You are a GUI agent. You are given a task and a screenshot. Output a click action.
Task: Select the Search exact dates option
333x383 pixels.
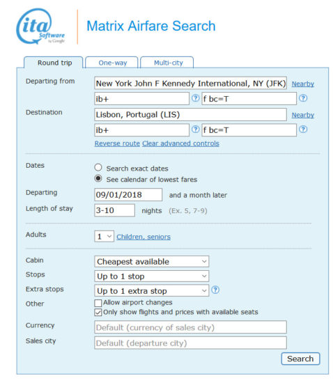coord(98,168)
